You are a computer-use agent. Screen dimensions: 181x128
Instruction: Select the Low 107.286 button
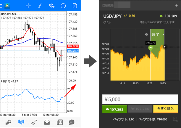tap(140, 109)
